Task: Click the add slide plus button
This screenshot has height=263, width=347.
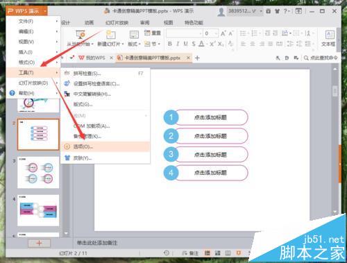Action: tap(39, 243)
